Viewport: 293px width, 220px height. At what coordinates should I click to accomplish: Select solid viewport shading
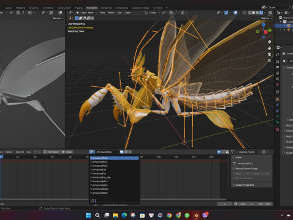point(253,13)
